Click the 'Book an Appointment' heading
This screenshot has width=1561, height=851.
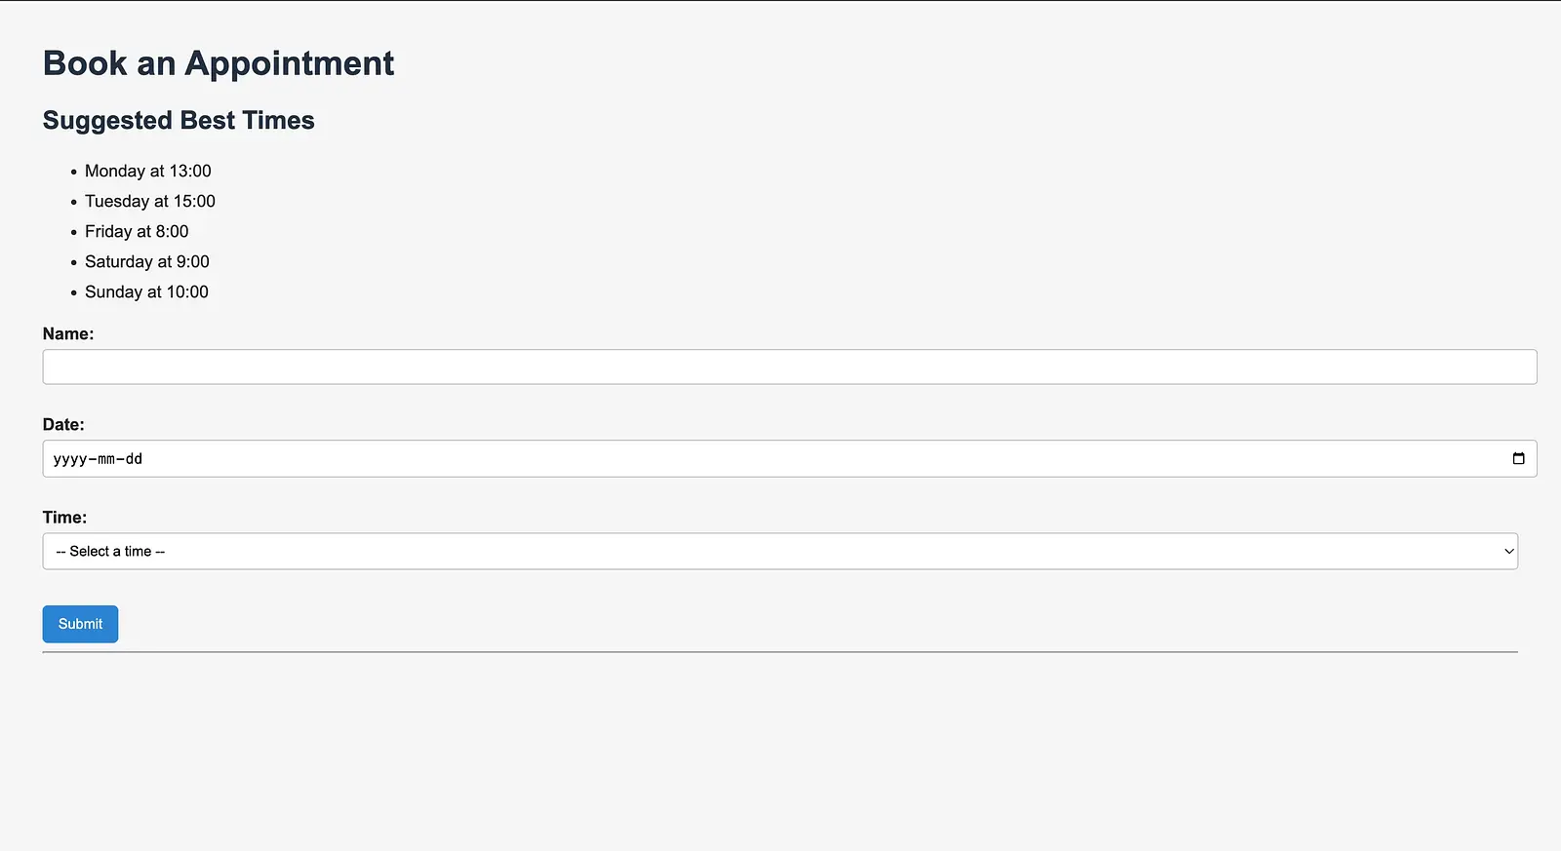point(218,62)
